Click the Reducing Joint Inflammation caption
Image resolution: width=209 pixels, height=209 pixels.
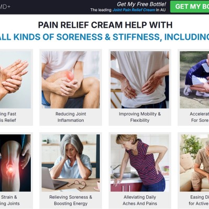coord(71,117)
